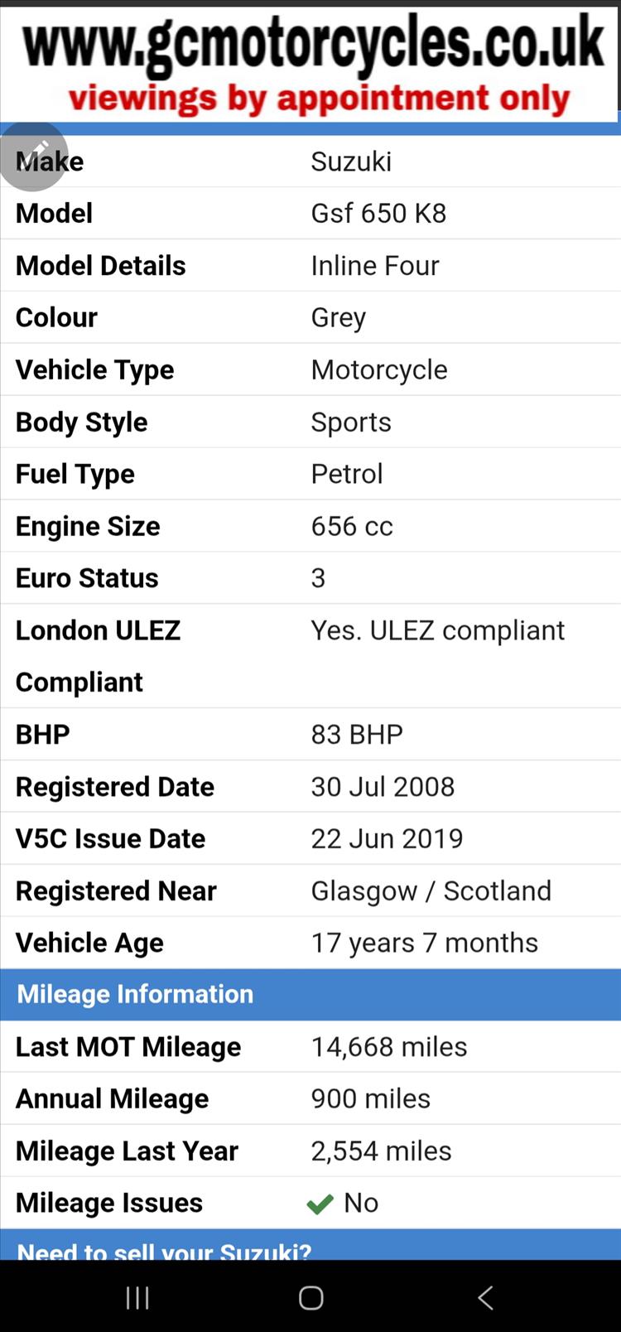Open the gcmotorcycles.co.uk website banner
Viewport: 621px width, 1332px height.
(x=313, y=43)
